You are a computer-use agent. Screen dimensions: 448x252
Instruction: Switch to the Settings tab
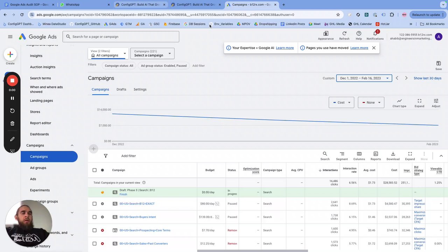[140, 89]
